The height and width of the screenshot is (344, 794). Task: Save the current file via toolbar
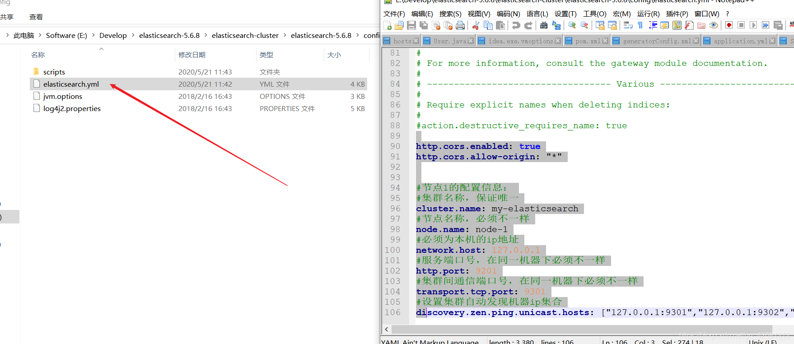tap(411, 25)
